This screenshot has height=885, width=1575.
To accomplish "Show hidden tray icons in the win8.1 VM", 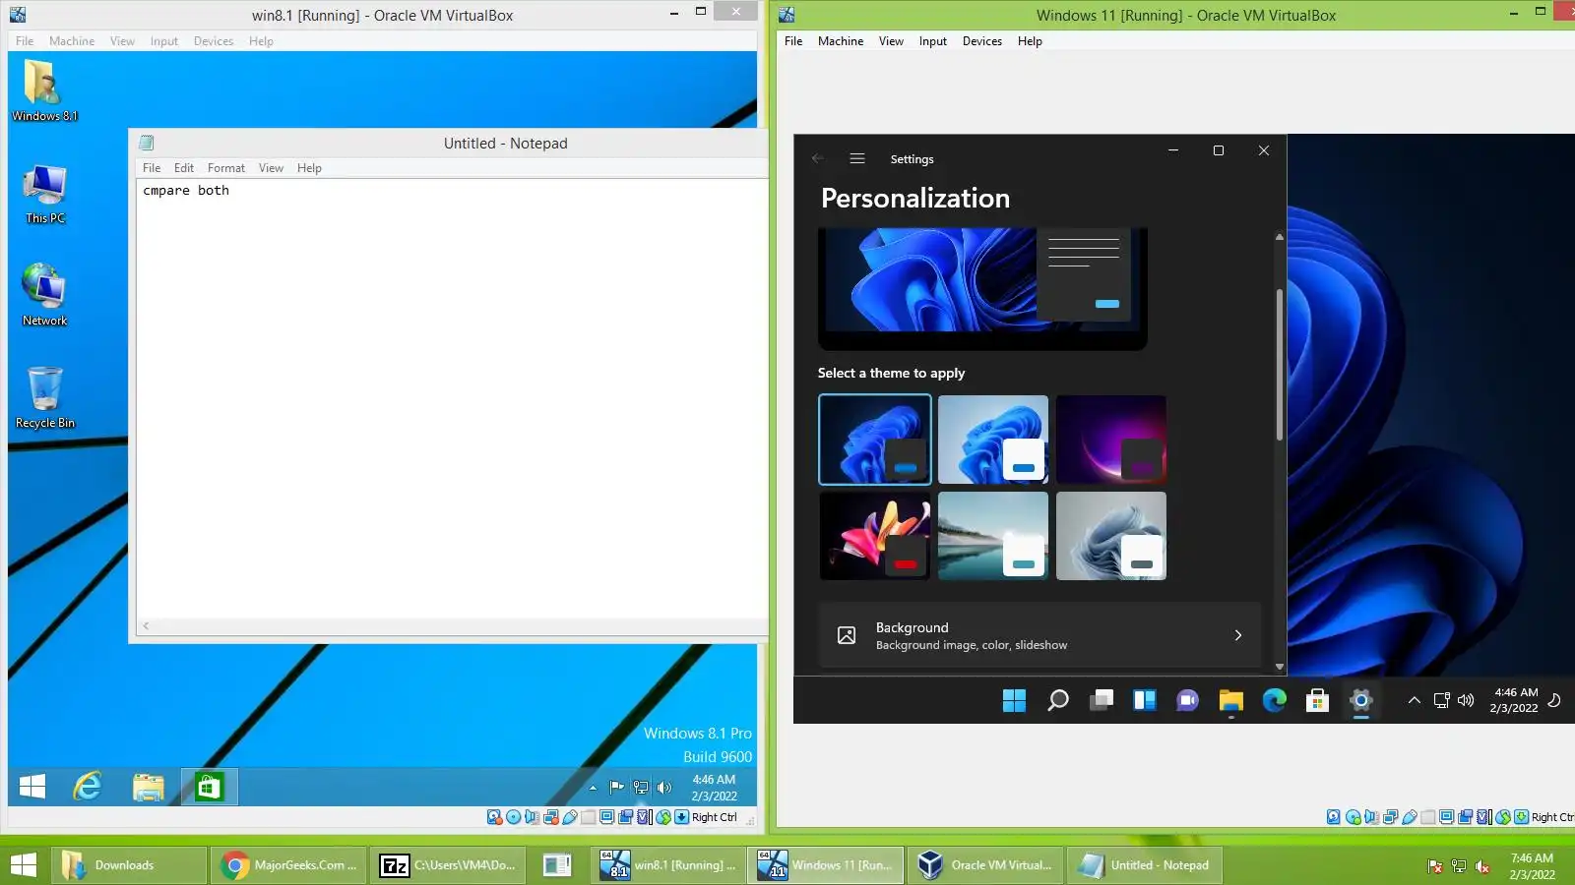I will pyautogui.click(x=593, y=788).
